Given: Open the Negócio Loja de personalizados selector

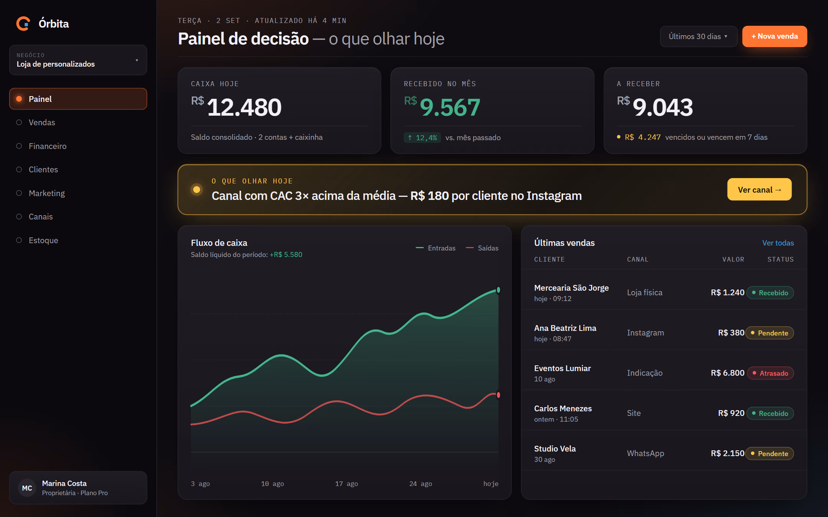Looking at the screenshot, I should pyautogui.click(x=78, y=60).
